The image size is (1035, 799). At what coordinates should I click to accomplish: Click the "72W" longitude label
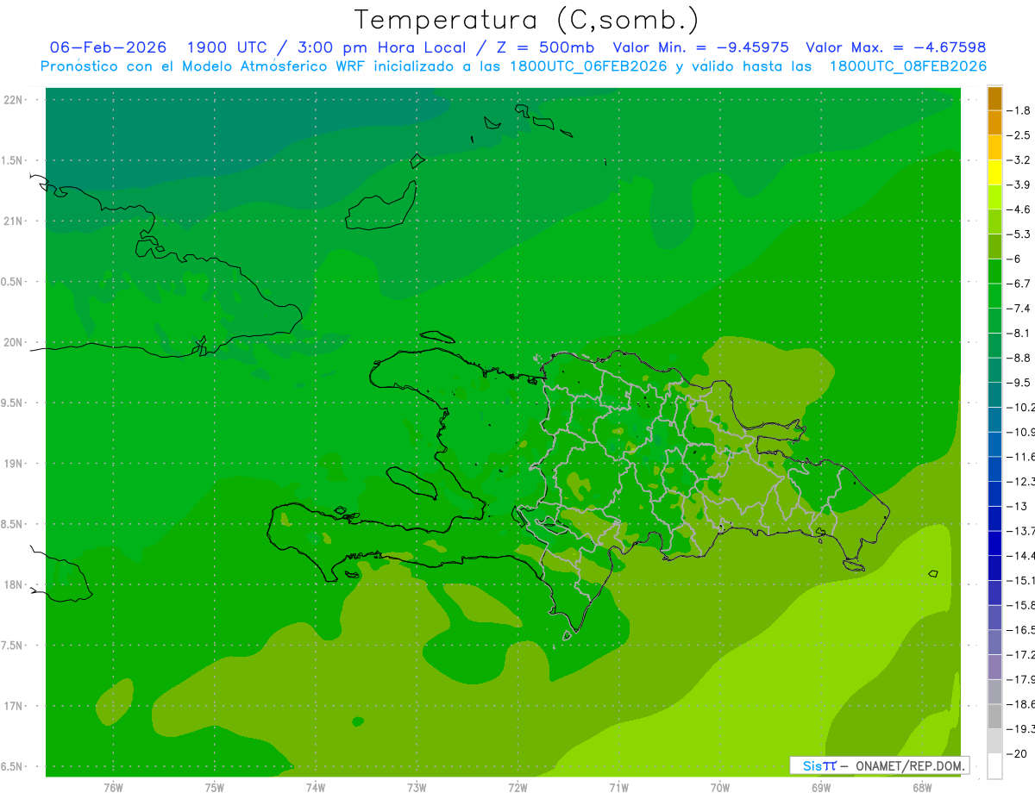point(518,788)
